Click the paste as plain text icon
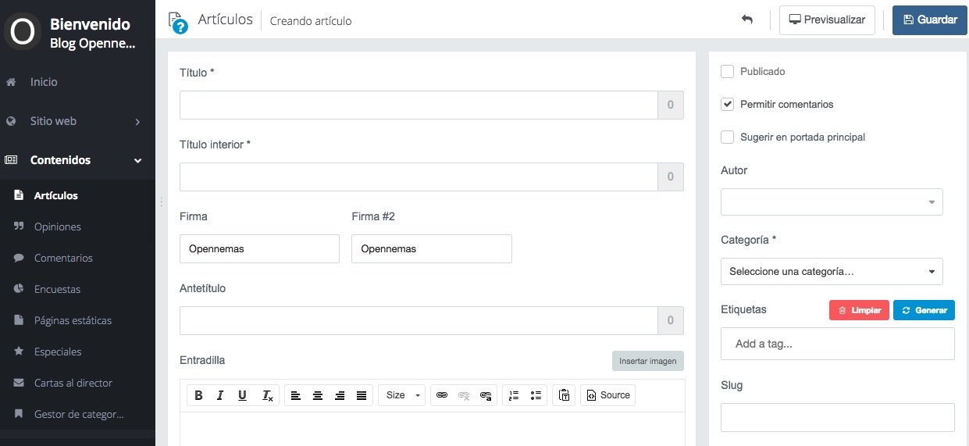Image resolution: width=969 pixels, height=446 pixels. tap(564, 395)
